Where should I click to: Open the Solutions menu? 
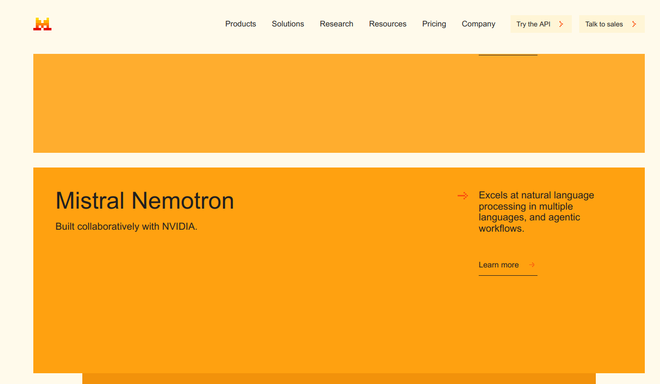pos(288,24)
